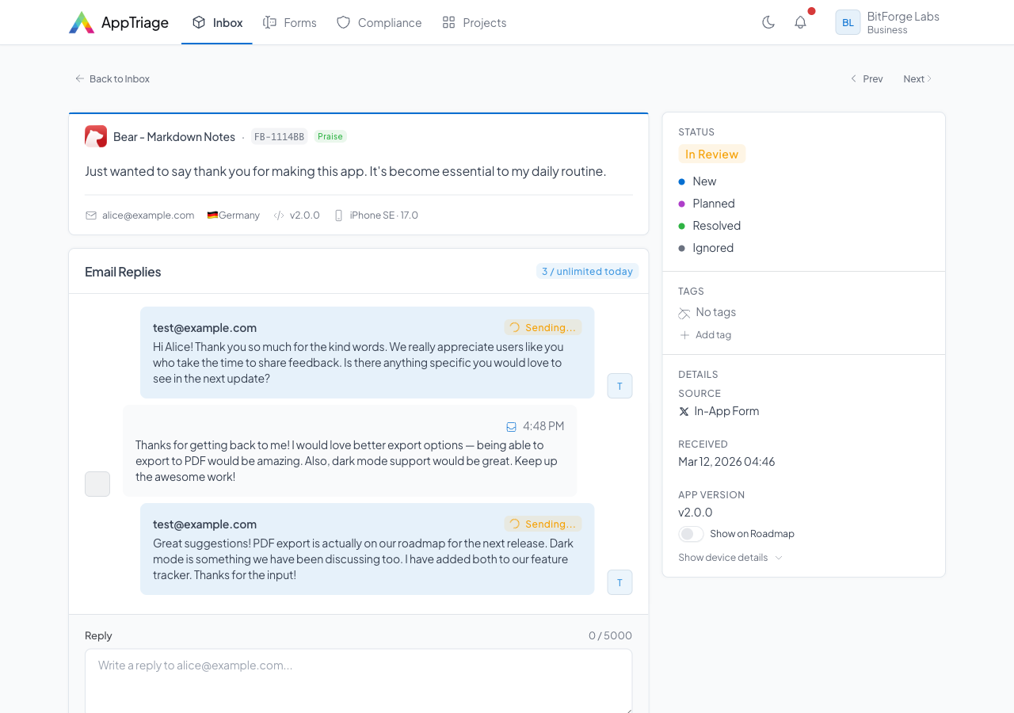Focus the reply text area
1014x713 pixels.
358,680
